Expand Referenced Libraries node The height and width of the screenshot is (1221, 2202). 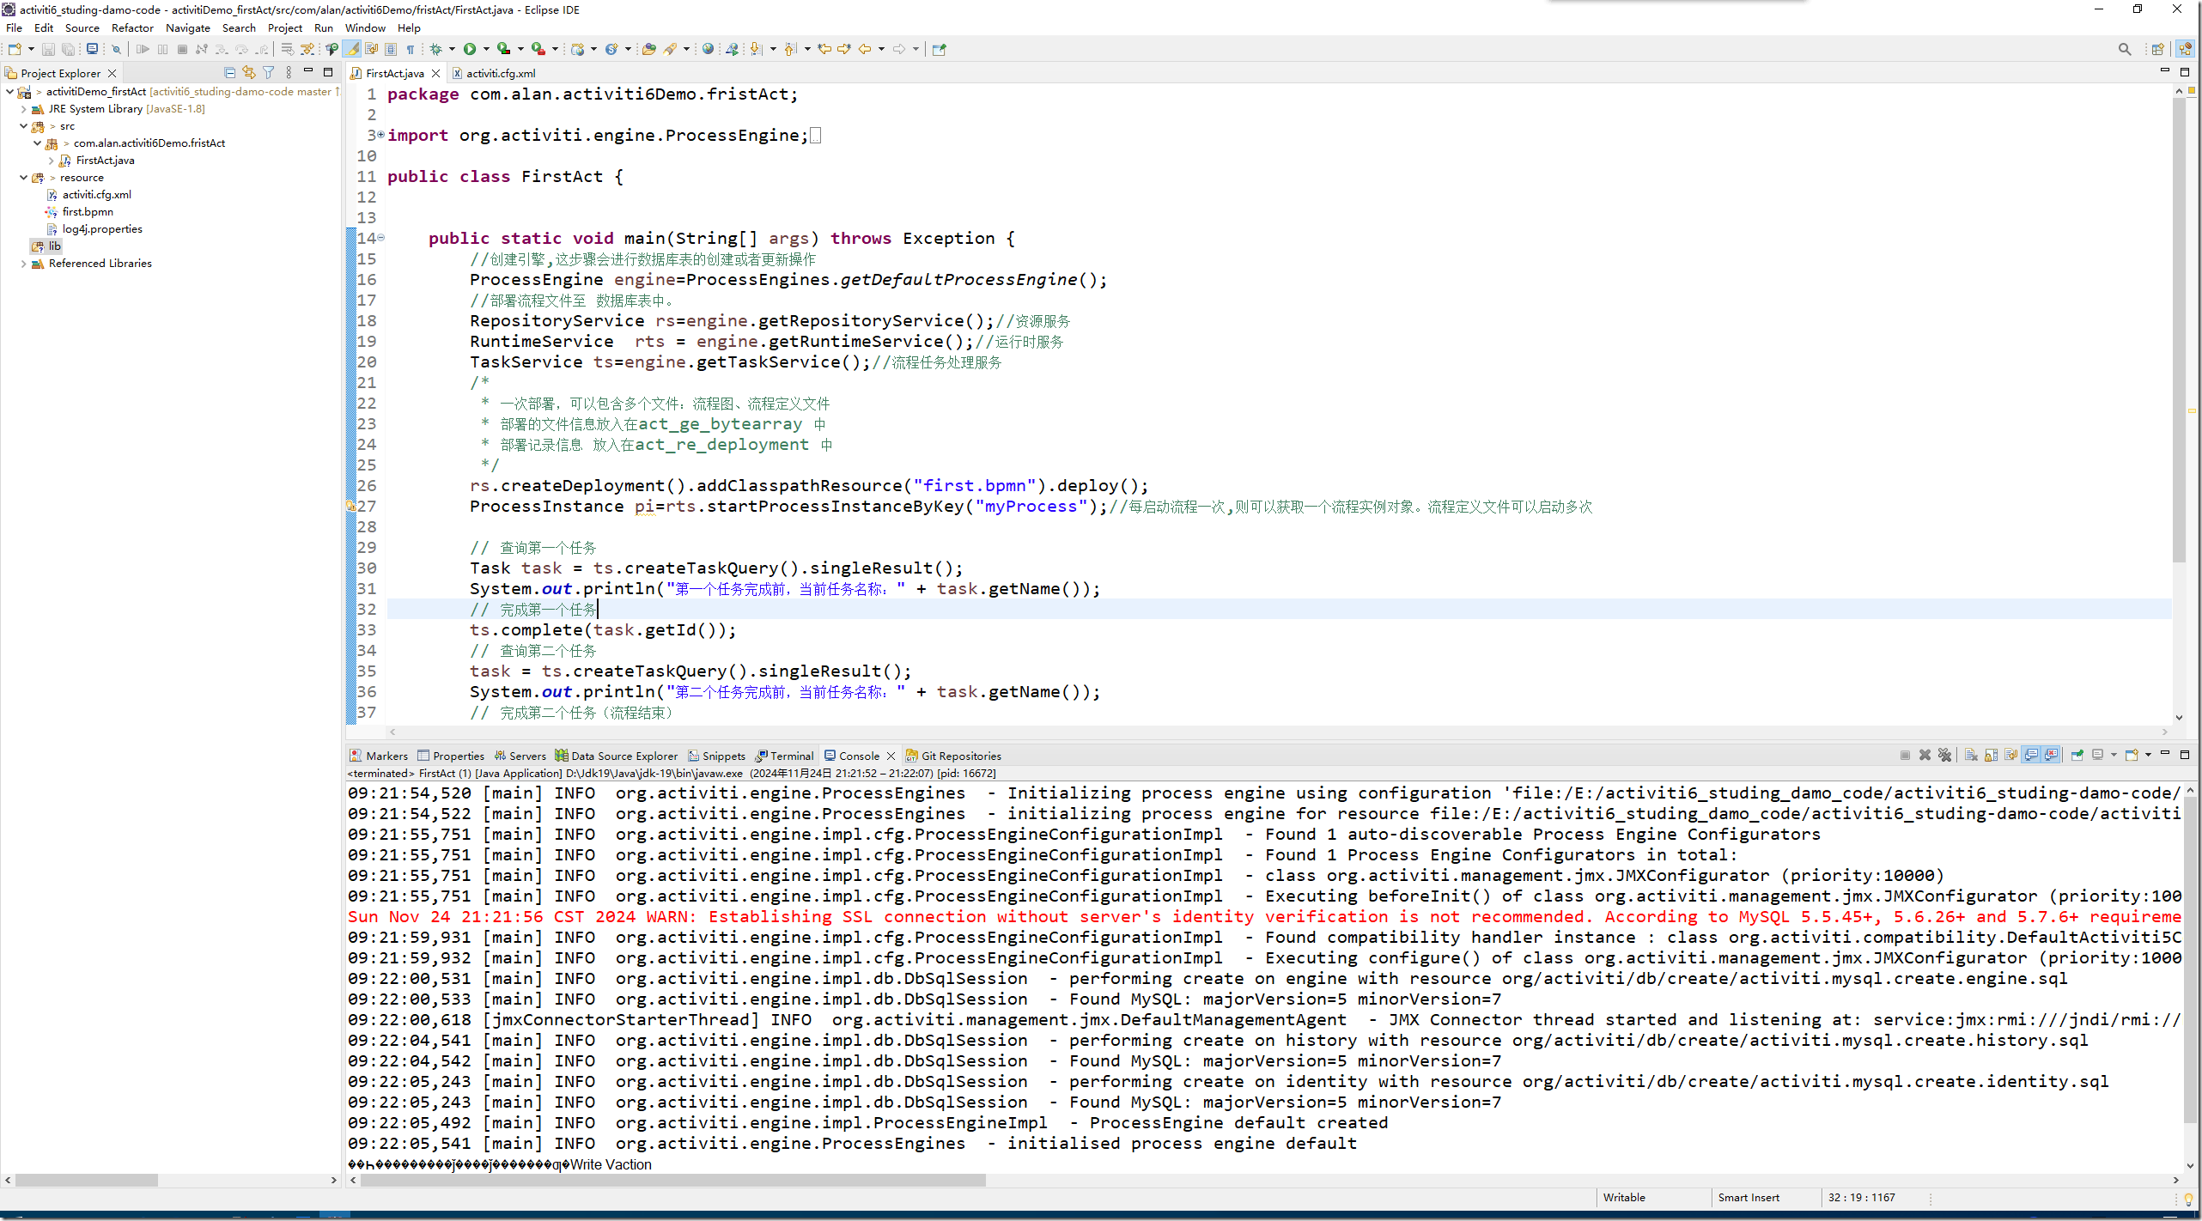[23, 264]
